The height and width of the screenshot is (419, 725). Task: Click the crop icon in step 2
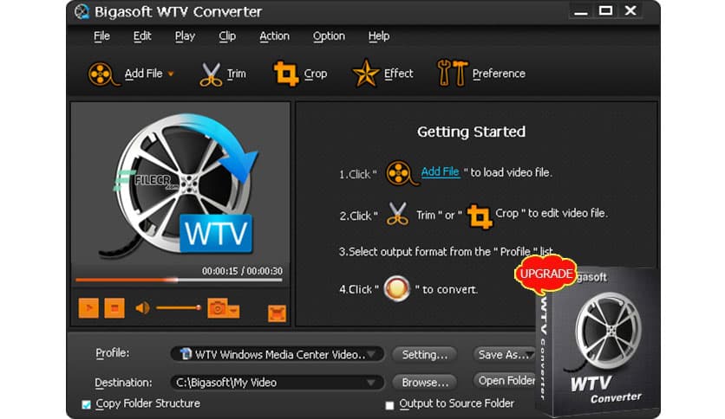tap(480, 216)
